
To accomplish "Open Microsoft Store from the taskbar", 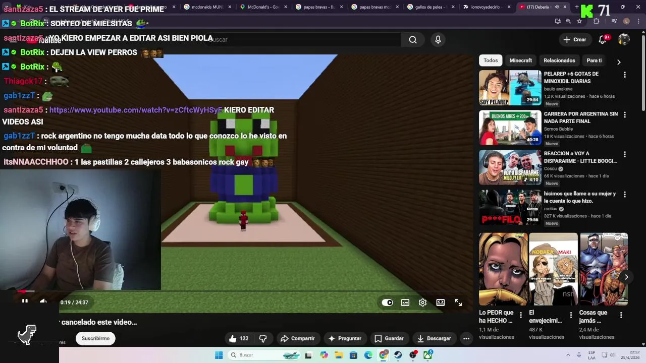I will [x=353, y=355].
